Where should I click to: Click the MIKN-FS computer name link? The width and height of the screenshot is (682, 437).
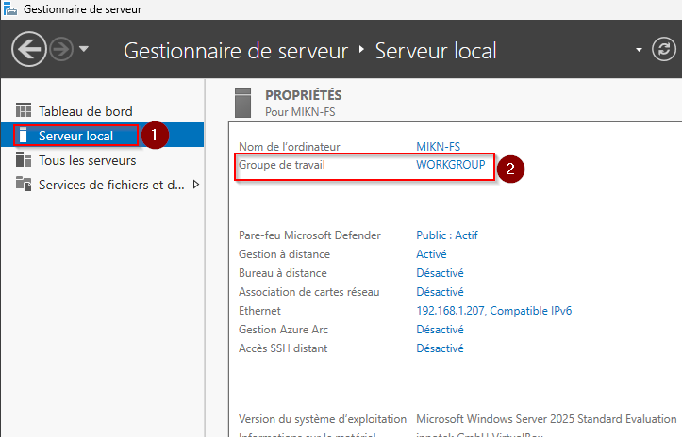point(438,147)
